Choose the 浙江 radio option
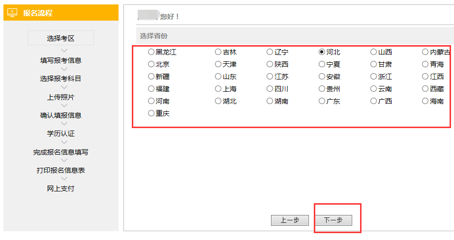The height and width of the screenshot is (240, 454). pyautogui.click(x=374, y=77)
